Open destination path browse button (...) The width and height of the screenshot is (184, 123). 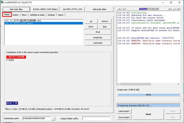[53, 118]
